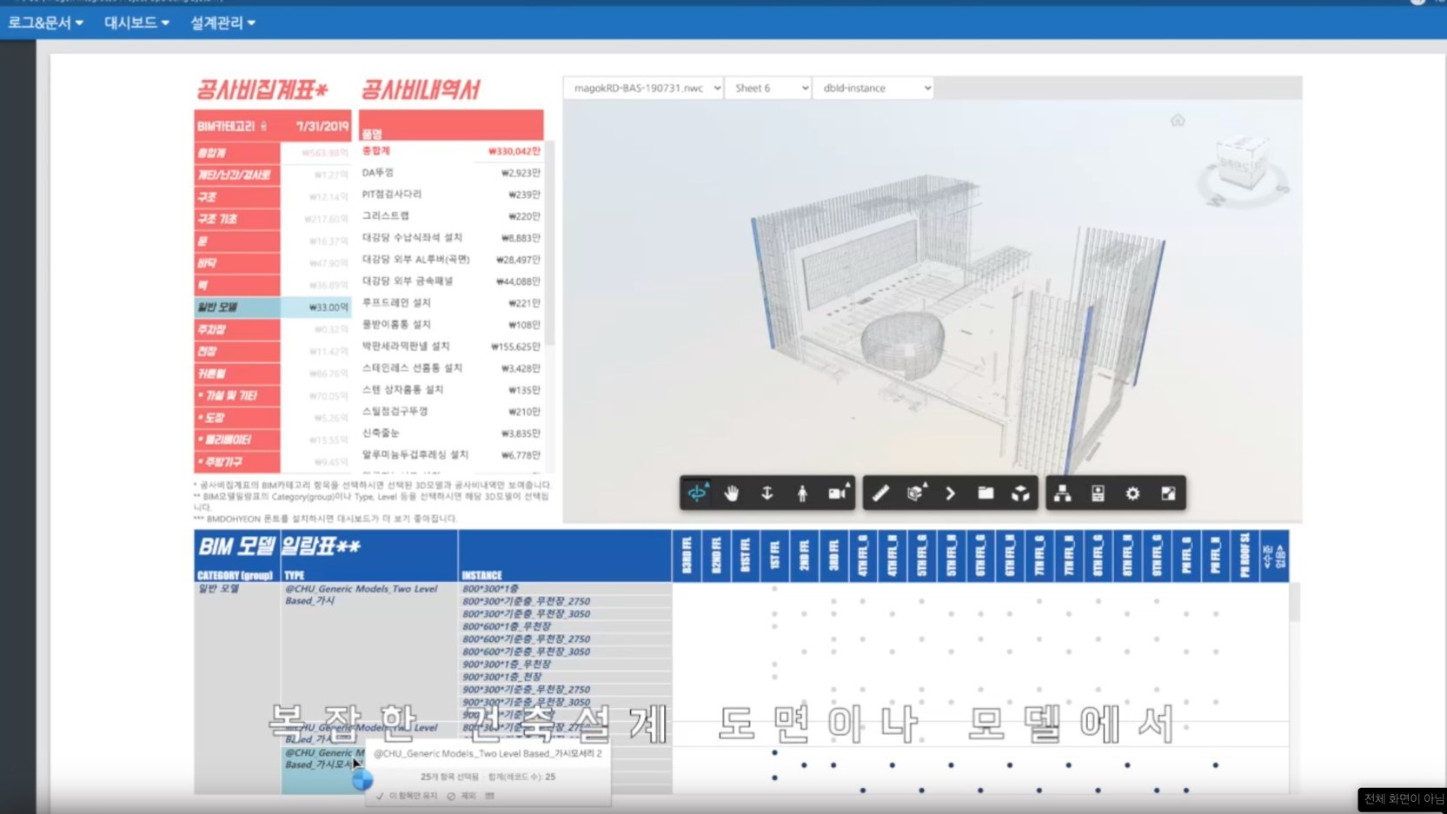Select the Orbit tool in viewer toolbar
The height and width of the screenshot is (814, 1447).
697,493
